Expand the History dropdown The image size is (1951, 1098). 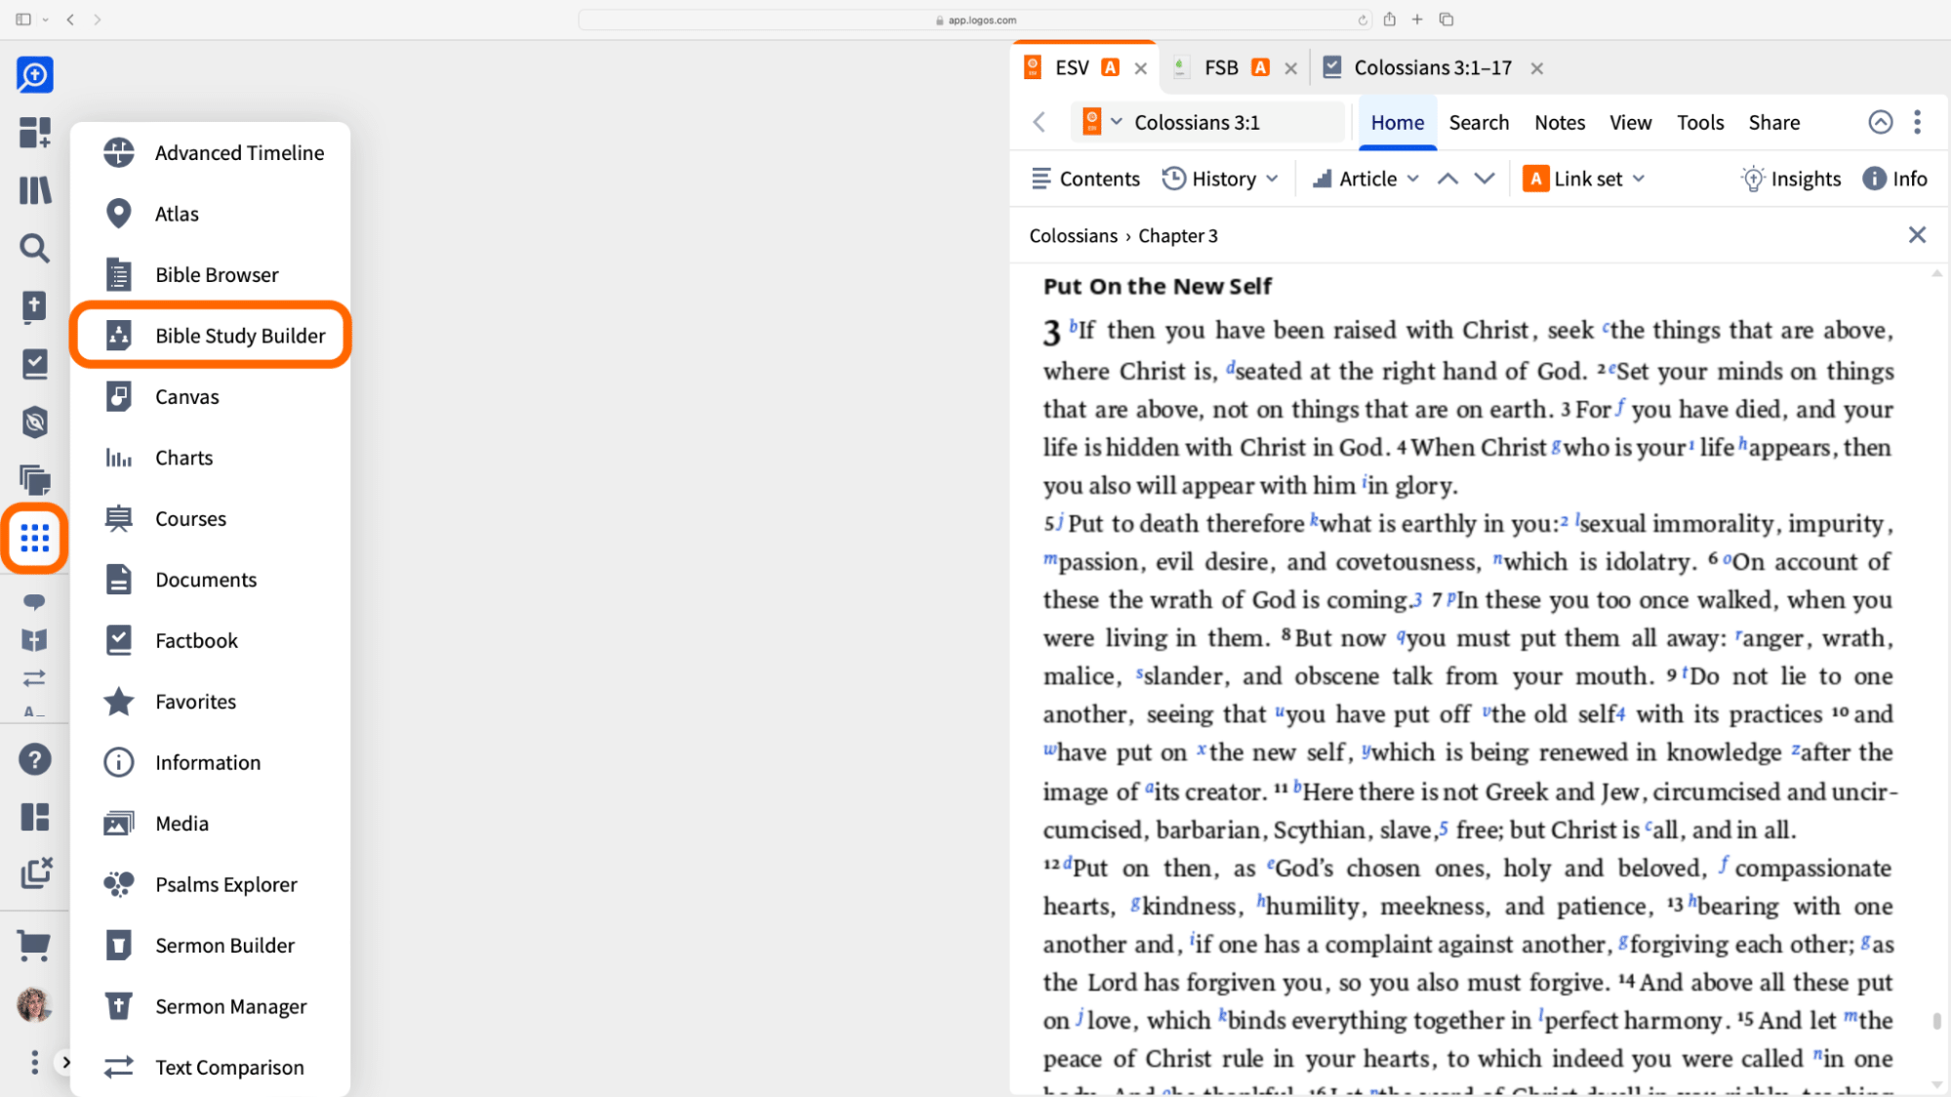[1220, 179]
